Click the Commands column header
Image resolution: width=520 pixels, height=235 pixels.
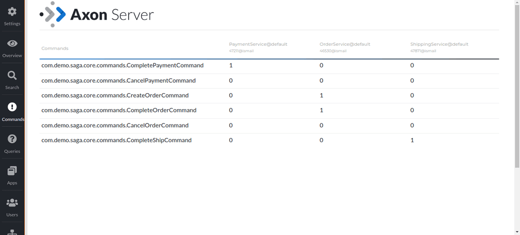(55, 49)
